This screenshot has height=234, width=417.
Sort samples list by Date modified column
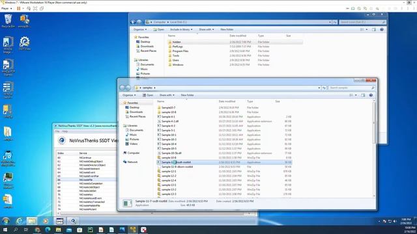click(x=227, y=101)
